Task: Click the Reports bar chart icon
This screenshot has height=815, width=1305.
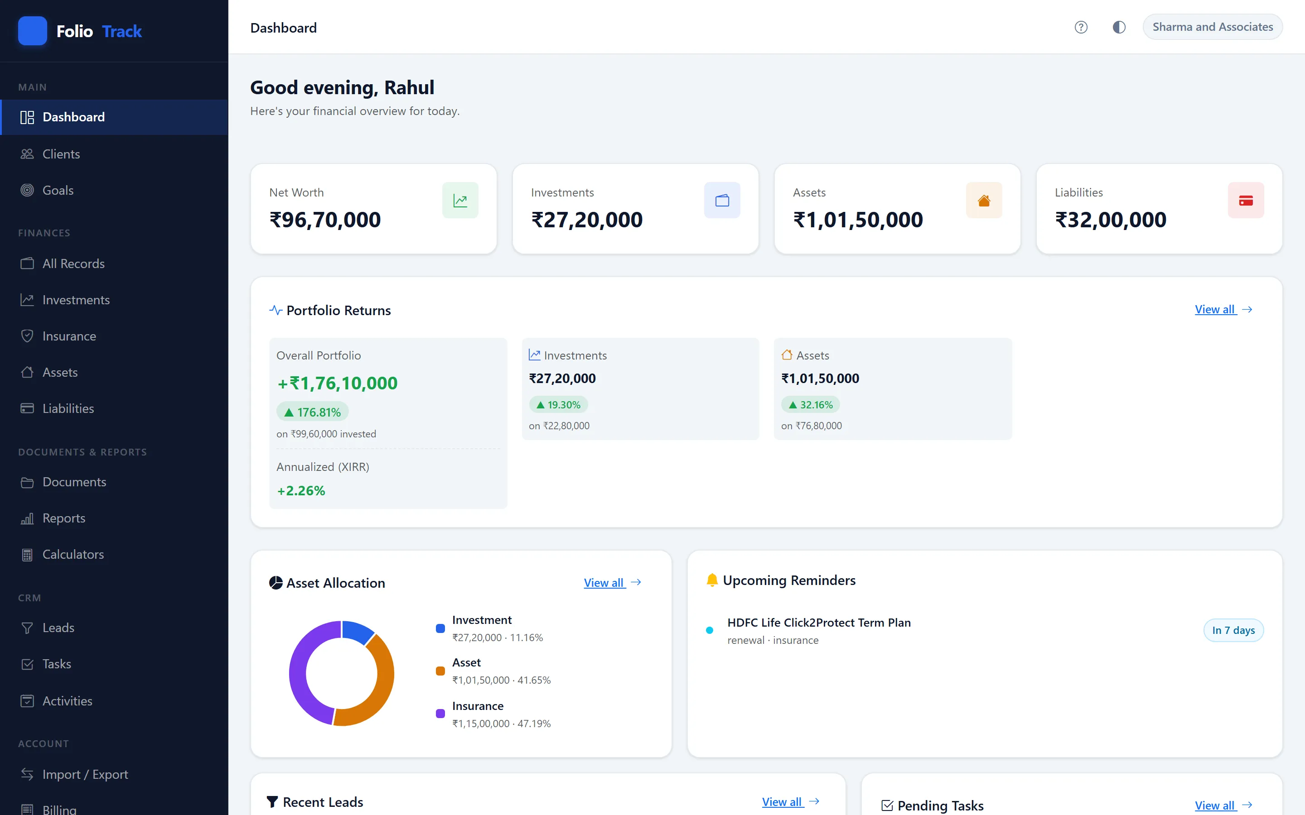Action: pos(27,518)
